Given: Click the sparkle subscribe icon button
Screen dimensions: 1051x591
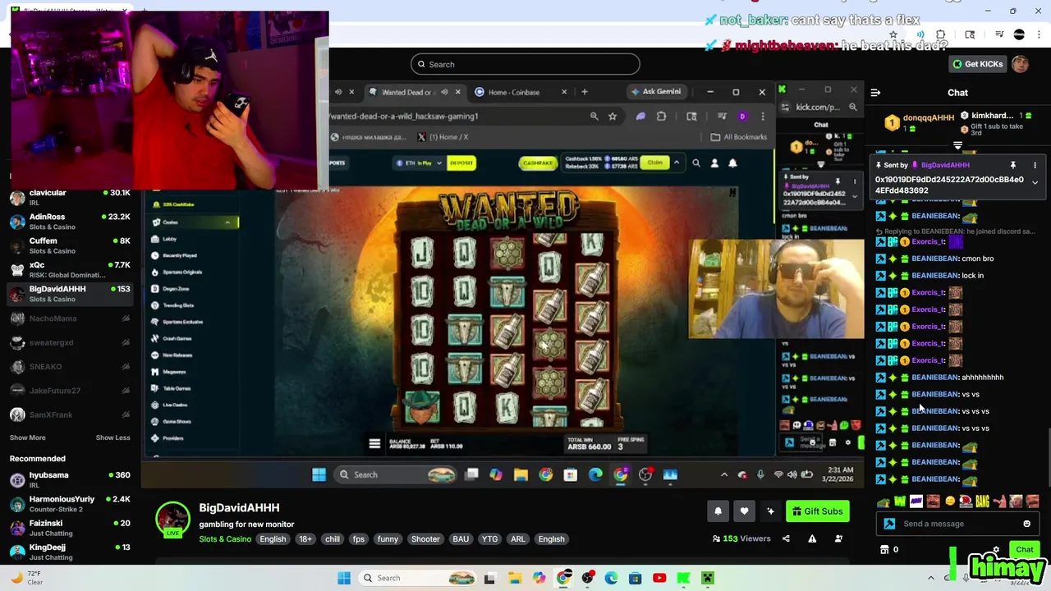Looking at the screenshot, I should [x=770, y=511].
